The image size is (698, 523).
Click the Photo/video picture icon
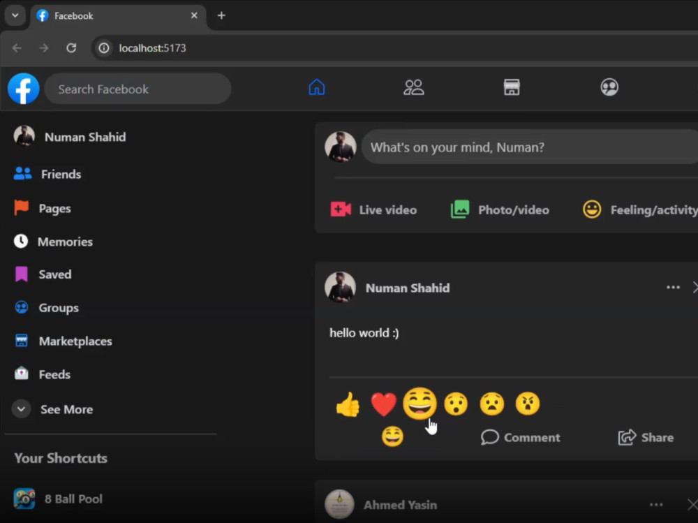[460, 209]
